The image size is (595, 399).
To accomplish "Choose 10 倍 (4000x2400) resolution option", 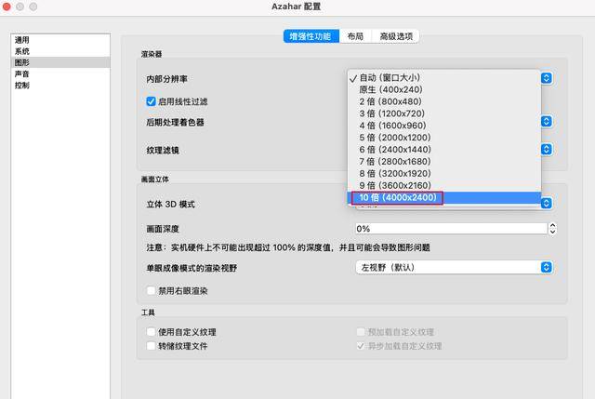I will pyautogui.click(x=444, y=197).
